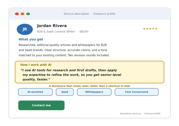Click the red window dot
Viewport: 179px width, 126px height.
point(17,14)
